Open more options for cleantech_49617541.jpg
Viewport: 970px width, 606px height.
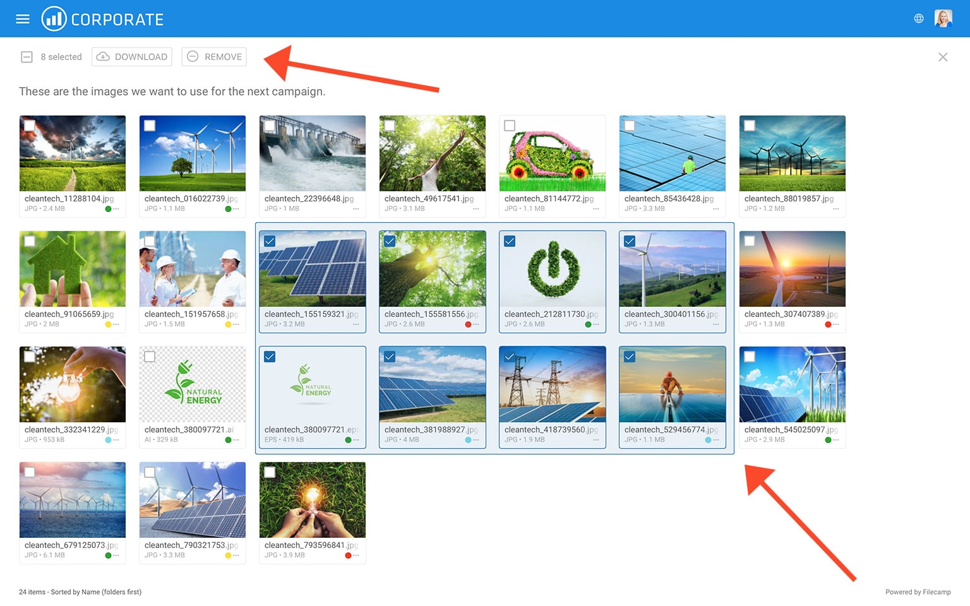(x=476, y=209)
